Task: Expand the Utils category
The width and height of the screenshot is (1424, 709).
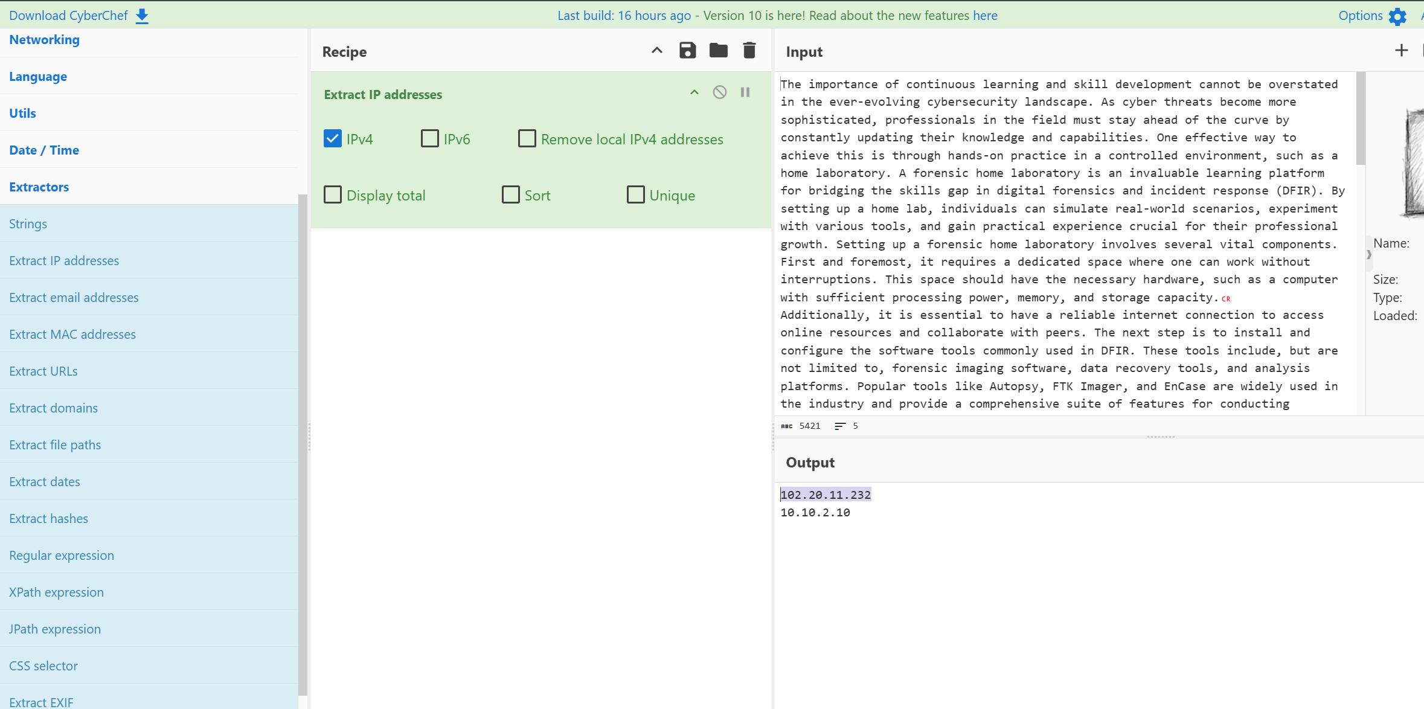Action: tap(149, 114)
